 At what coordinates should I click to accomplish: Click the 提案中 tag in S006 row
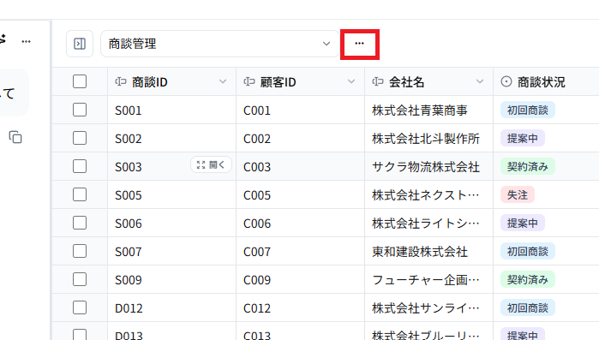pos(523,223)
